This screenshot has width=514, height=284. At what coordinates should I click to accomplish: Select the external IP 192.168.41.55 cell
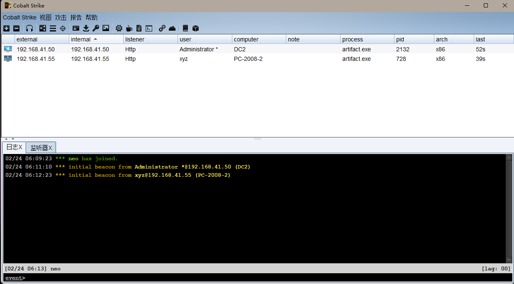coord(42,59)
